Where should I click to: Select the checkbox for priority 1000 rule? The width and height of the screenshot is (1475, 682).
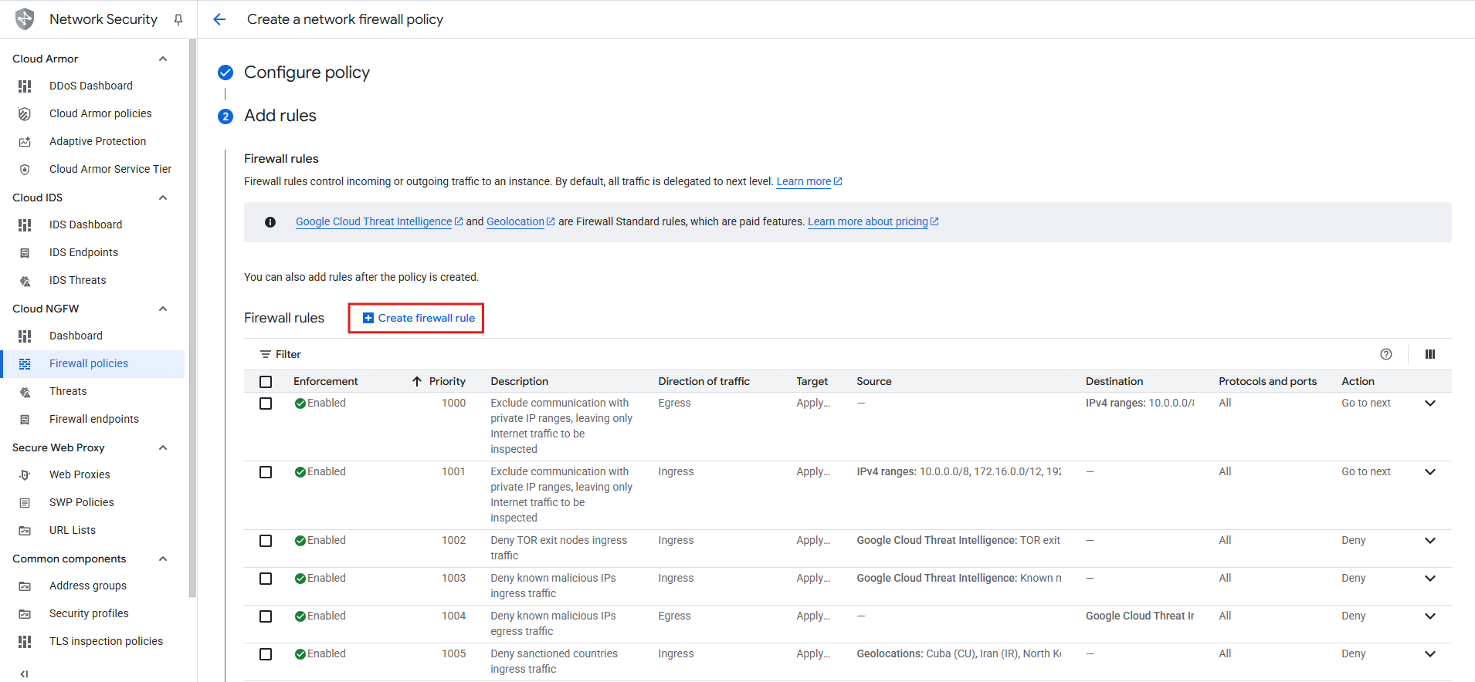[266, 403]
